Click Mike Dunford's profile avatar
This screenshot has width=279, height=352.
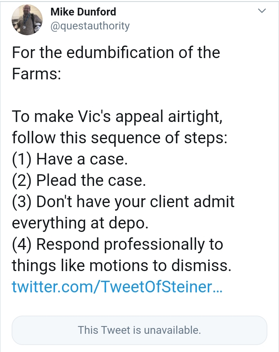[27, 20]
